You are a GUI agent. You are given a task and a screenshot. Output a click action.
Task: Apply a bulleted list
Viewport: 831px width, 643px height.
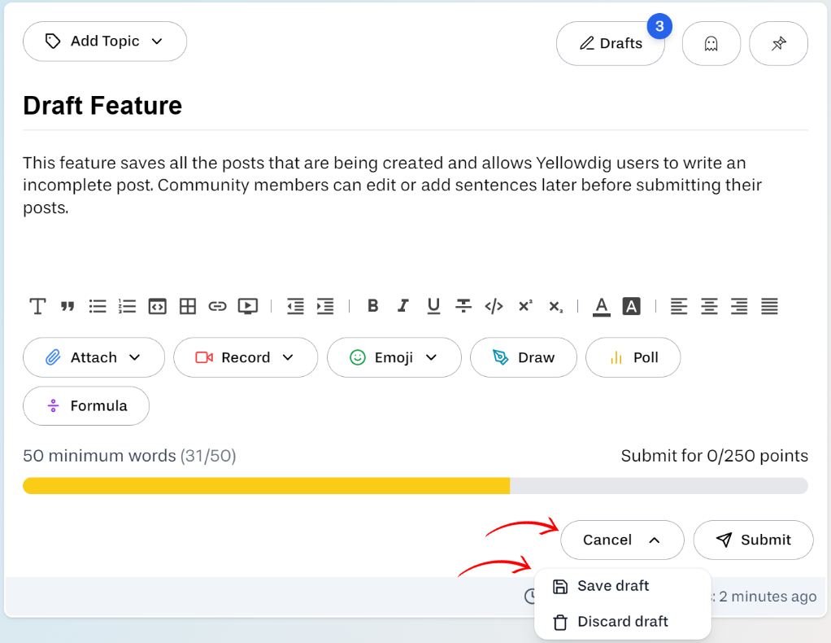[x=98, y=306]
